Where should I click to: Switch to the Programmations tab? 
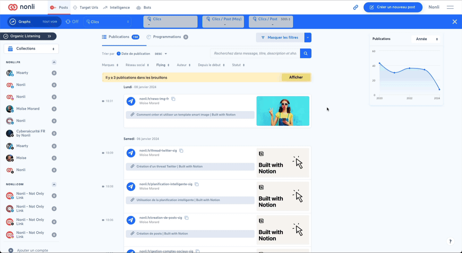pos(167,37)
